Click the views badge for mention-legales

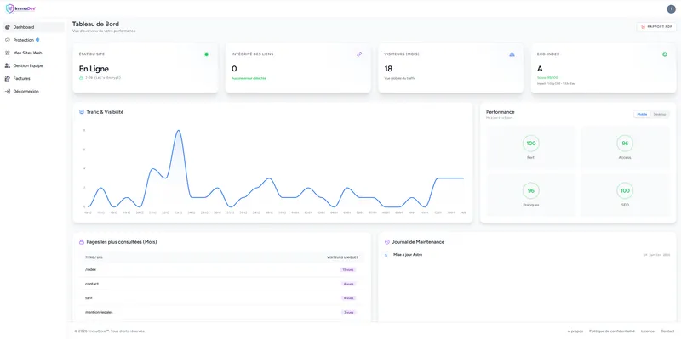point(349,312)
